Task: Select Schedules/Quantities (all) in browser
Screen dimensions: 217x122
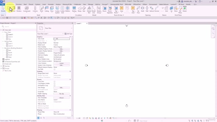Action: tap(12, 62)
